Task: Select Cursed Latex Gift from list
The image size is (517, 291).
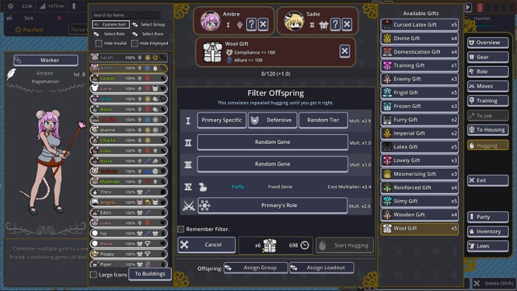Action: pyautogui.click(x=420, y=25)
